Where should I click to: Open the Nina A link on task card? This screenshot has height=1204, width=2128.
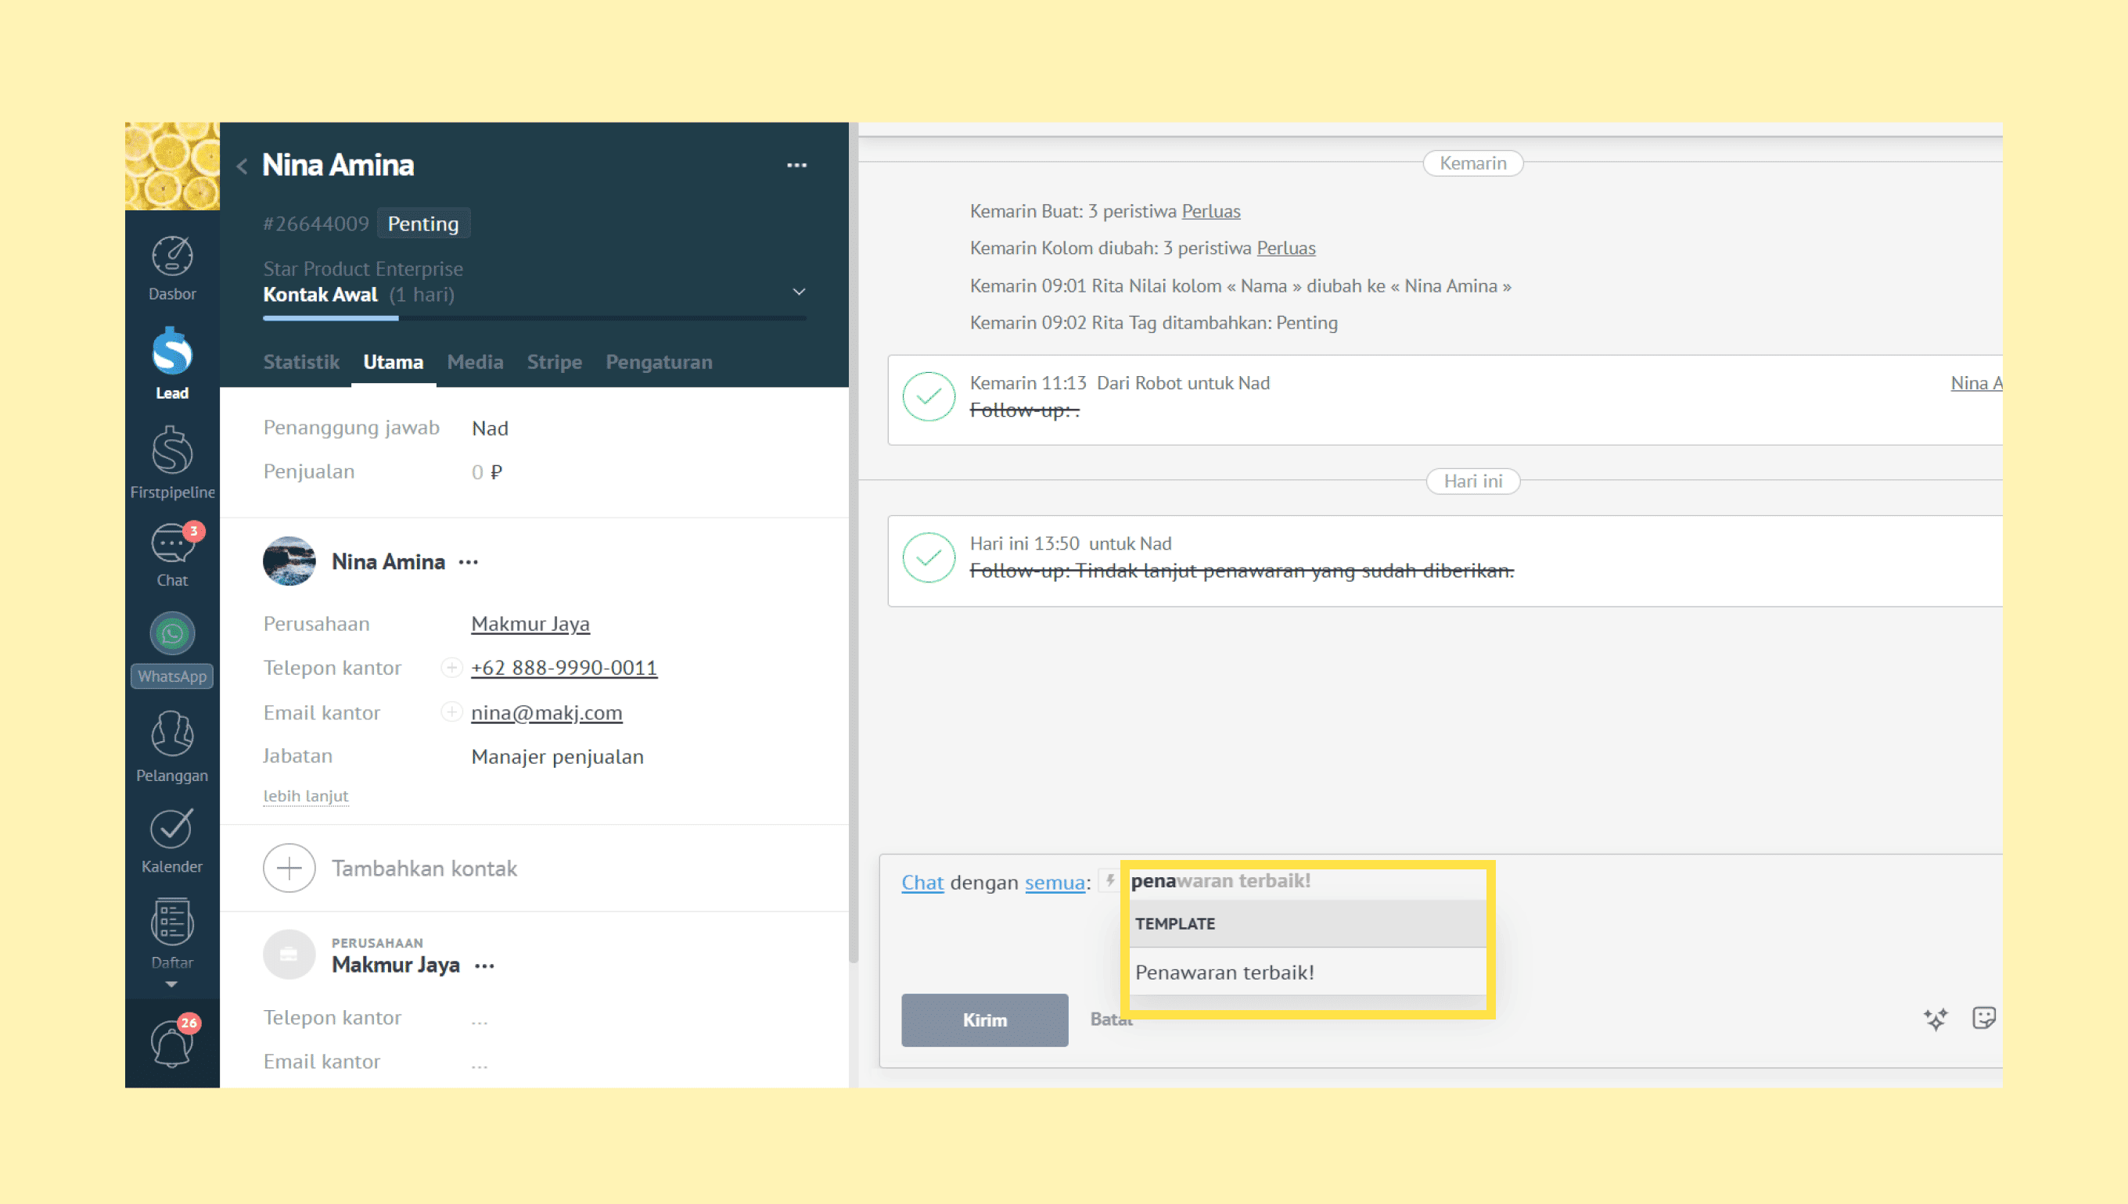pyautogui.click(x=1975, y=383)
